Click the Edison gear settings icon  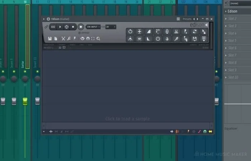(48, 19)
